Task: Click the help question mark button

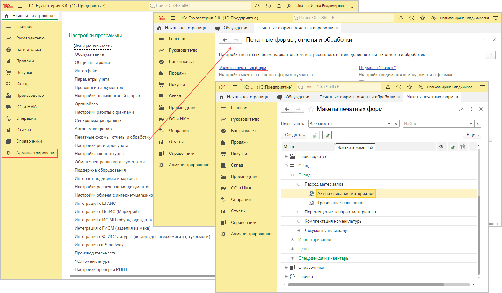Action: tap(491, 55)
